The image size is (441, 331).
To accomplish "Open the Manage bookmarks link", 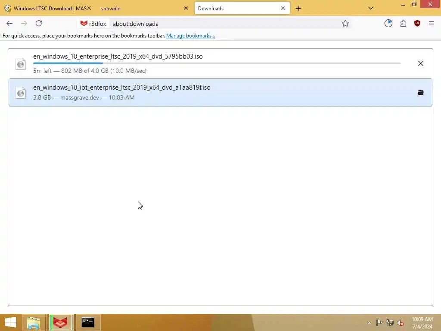I will (191, 36).
